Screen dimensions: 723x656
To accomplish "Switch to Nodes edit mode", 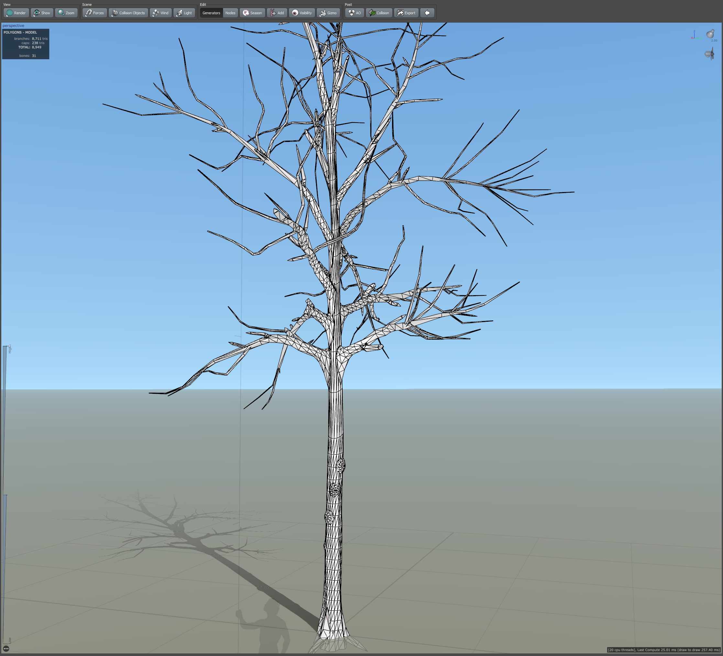I will tap(230, 13).
